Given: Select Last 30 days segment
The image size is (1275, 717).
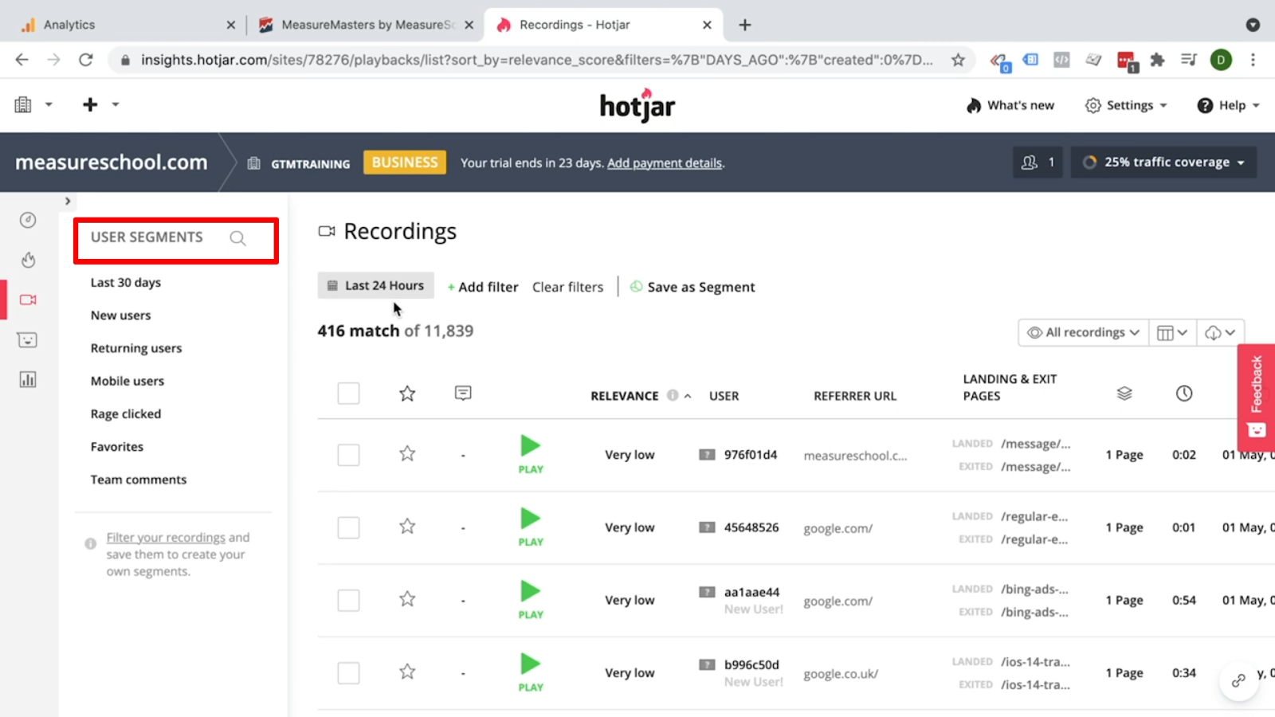Looking at the screenshot, I should coord(126,283).
